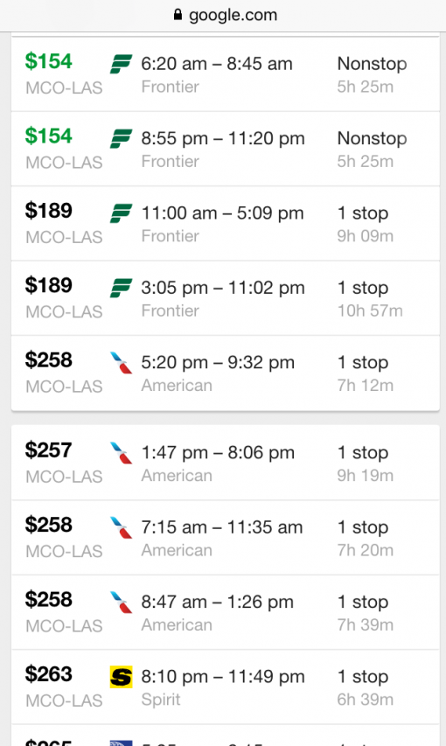Screen dimensions: 446x746
Task: Tap the Spirit logo on 8:10 pm flight
Action: 121,677
